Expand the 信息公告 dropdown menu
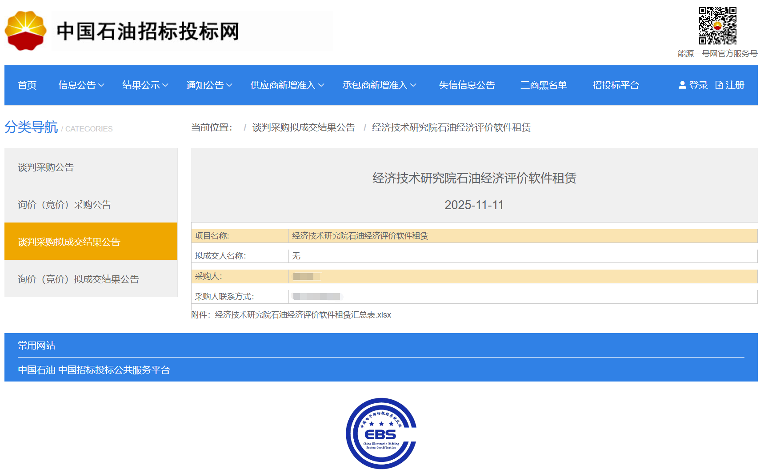The height and width of the screenshot is (473, 776). 81,85
